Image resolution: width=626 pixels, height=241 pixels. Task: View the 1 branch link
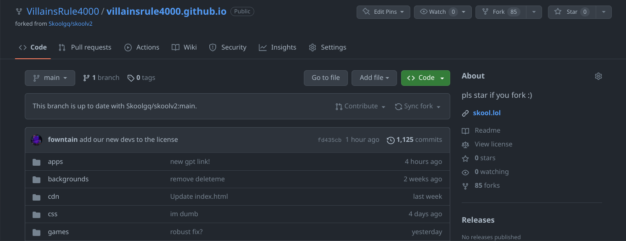click(101, 78)
